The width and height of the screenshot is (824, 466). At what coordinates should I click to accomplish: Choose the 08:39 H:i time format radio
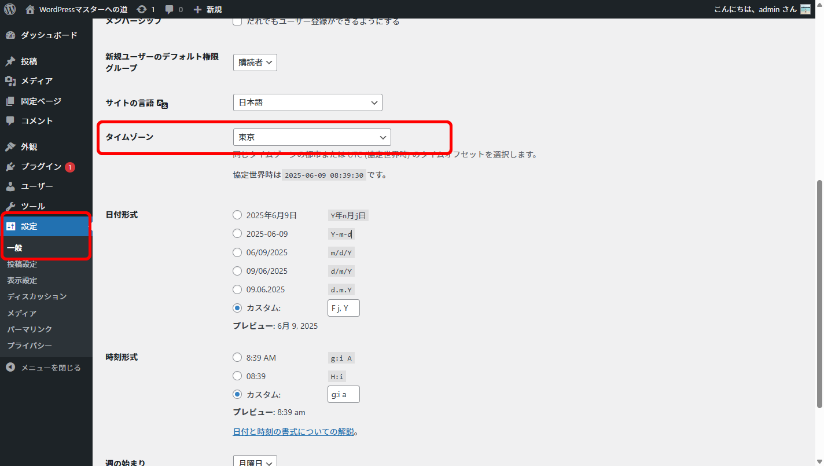[x=237, y=376]
